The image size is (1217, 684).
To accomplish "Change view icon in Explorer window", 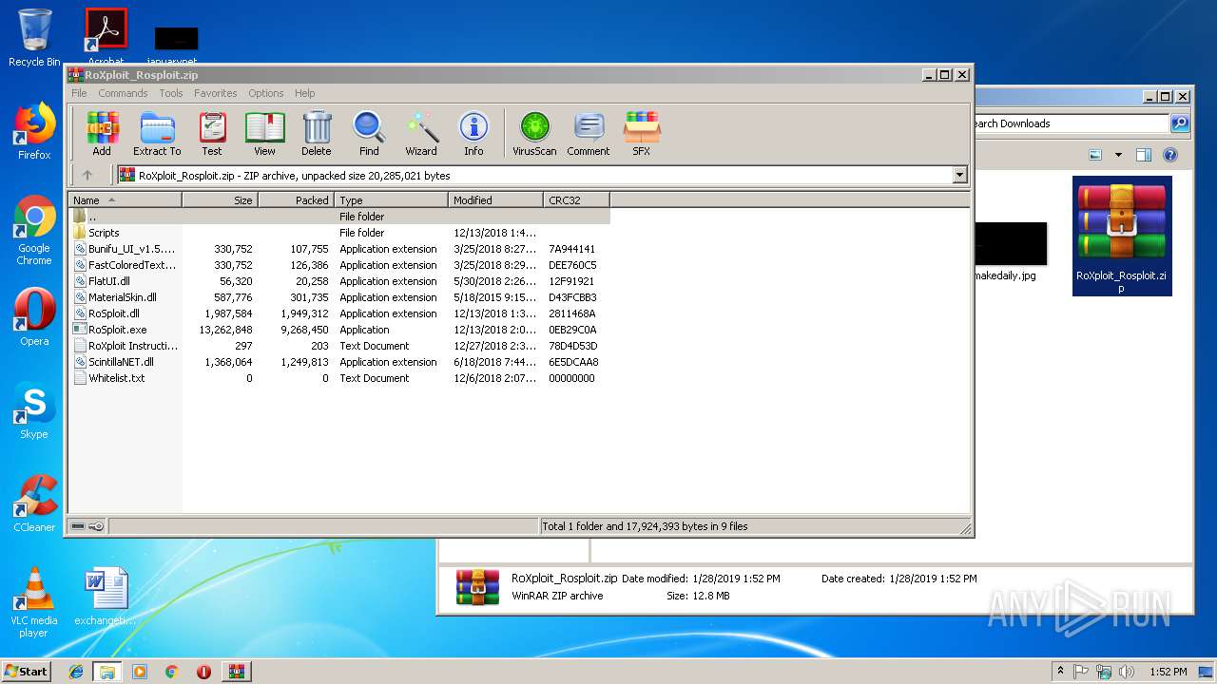I will pyautogui.click(x=1095, y=155).
